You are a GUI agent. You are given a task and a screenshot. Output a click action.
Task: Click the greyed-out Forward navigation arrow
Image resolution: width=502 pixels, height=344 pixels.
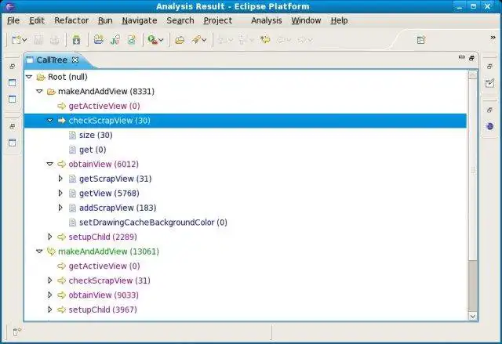[302, 40]
